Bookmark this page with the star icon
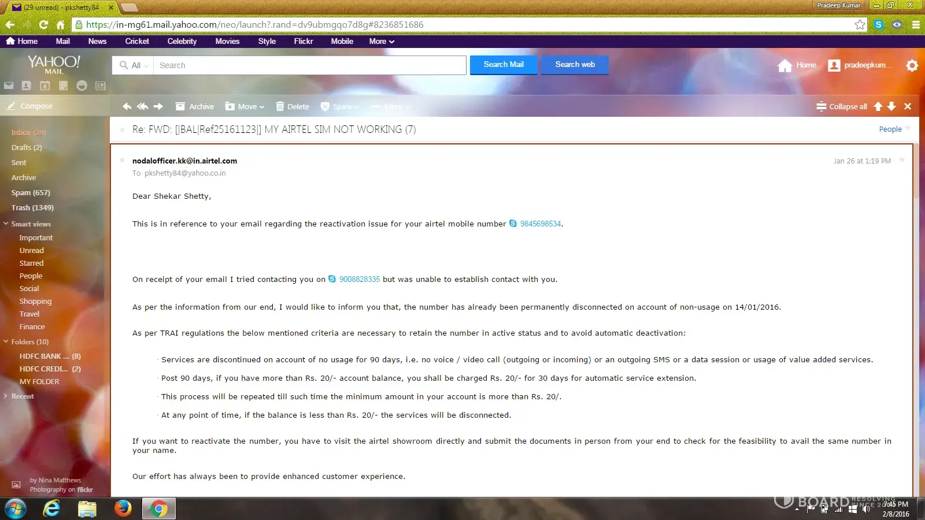 (x=860, y=24)
